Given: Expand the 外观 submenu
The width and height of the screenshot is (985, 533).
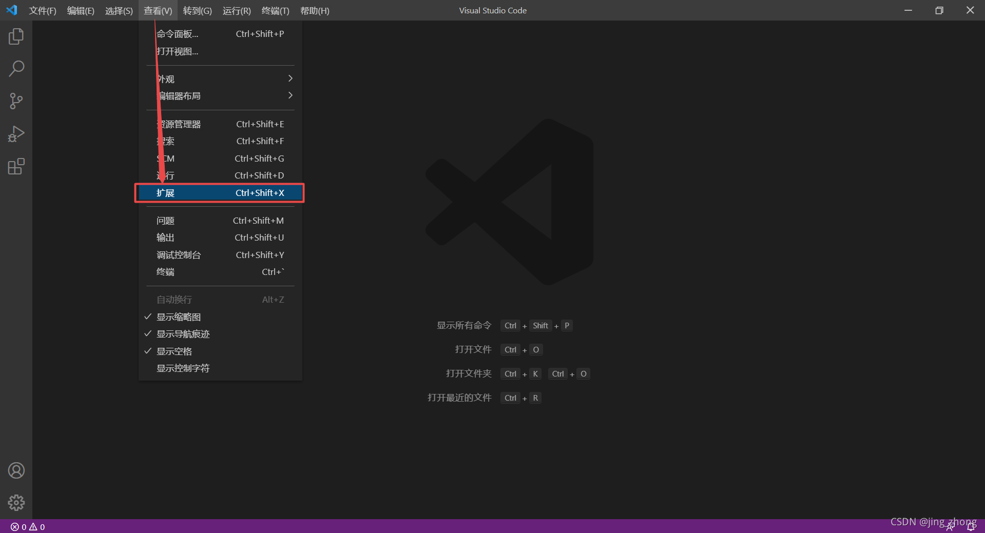Looking at the screenshot, I should coord(220,79).
